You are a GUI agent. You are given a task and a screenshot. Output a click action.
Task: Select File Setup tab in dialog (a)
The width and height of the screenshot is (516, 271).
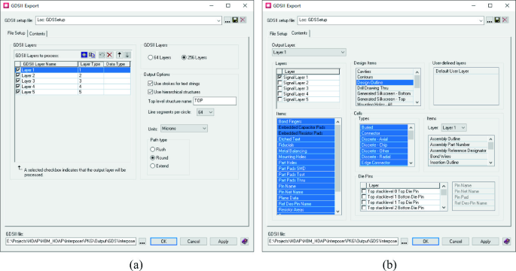click(16, 33)
